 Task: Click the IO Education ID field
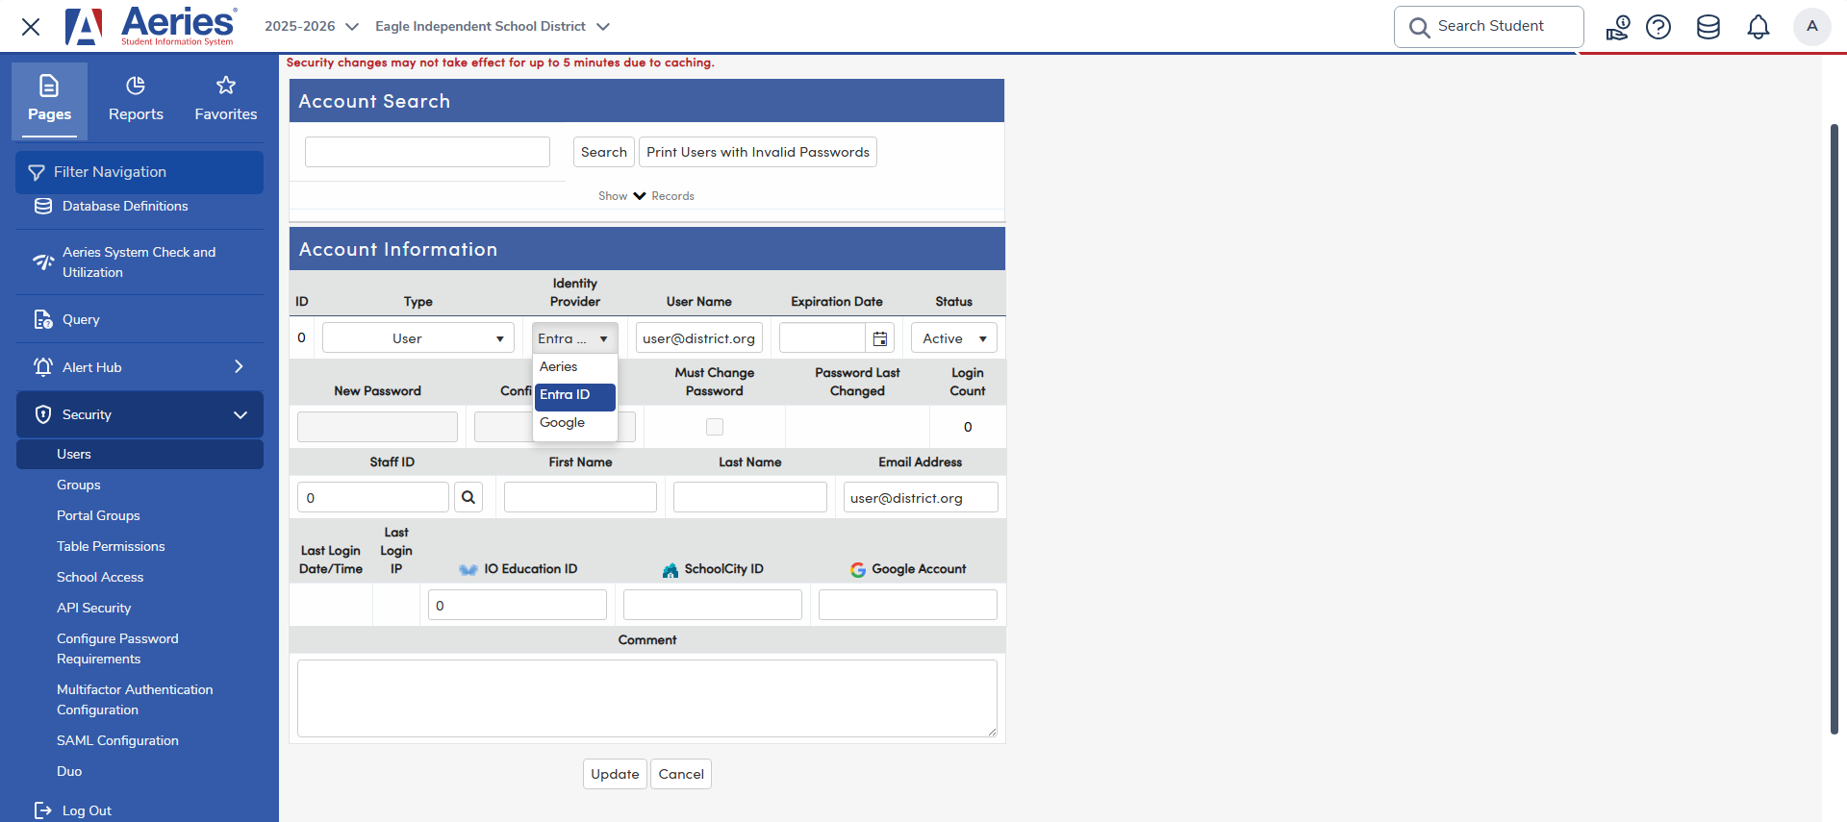pos(518,605)
